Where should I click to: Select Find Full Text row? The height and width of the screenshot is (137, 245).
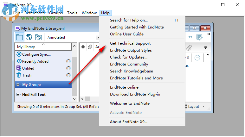click(x=43, y=94)
